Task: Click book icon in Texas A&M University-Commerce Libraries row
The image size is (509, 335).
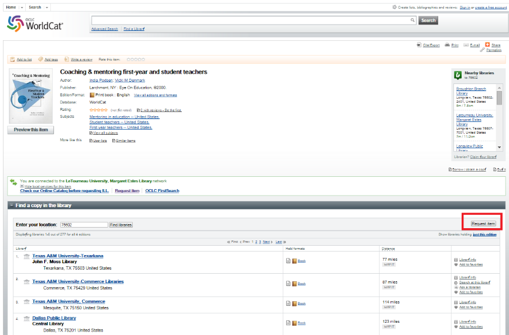Action: (294, 284)
